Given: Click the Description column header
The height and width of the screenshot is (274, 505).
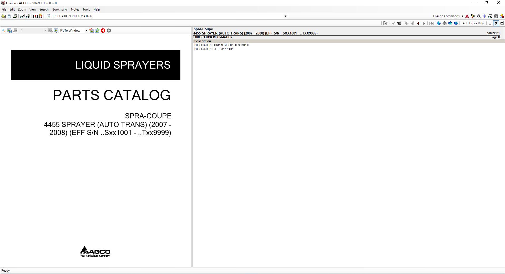Looking at the screenshot, I should [203, 41].
